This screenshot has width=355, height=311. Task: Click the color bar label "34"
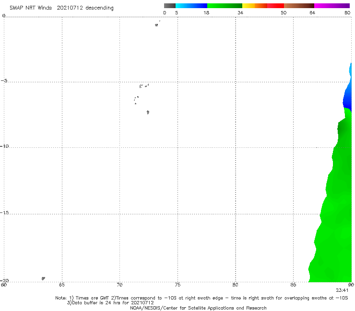[240, 12]
